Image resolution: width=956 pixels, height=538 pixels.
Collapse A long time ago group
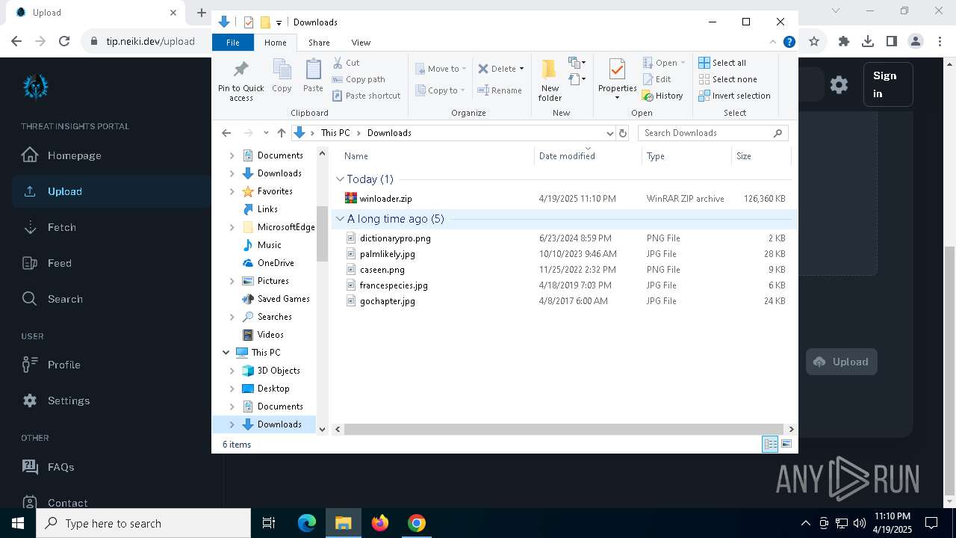tap(340, 219)
